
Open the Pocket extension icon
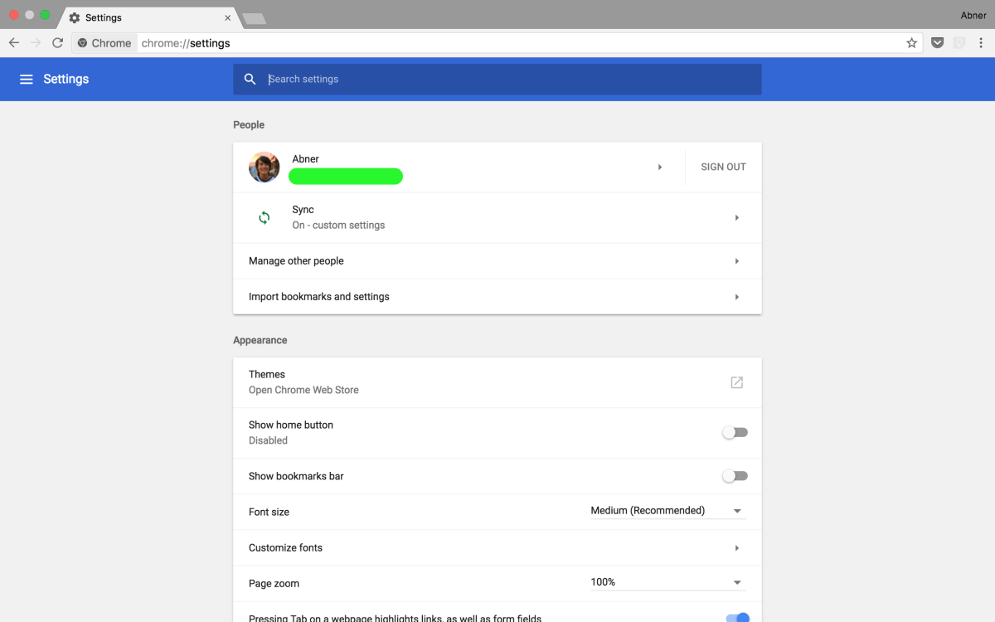point(937,43)
